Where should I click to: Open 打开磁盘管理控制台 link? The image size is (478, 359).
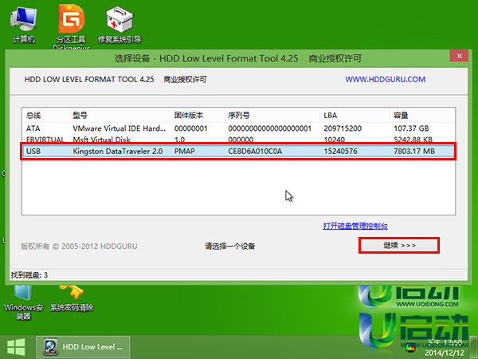pos(355,227)
